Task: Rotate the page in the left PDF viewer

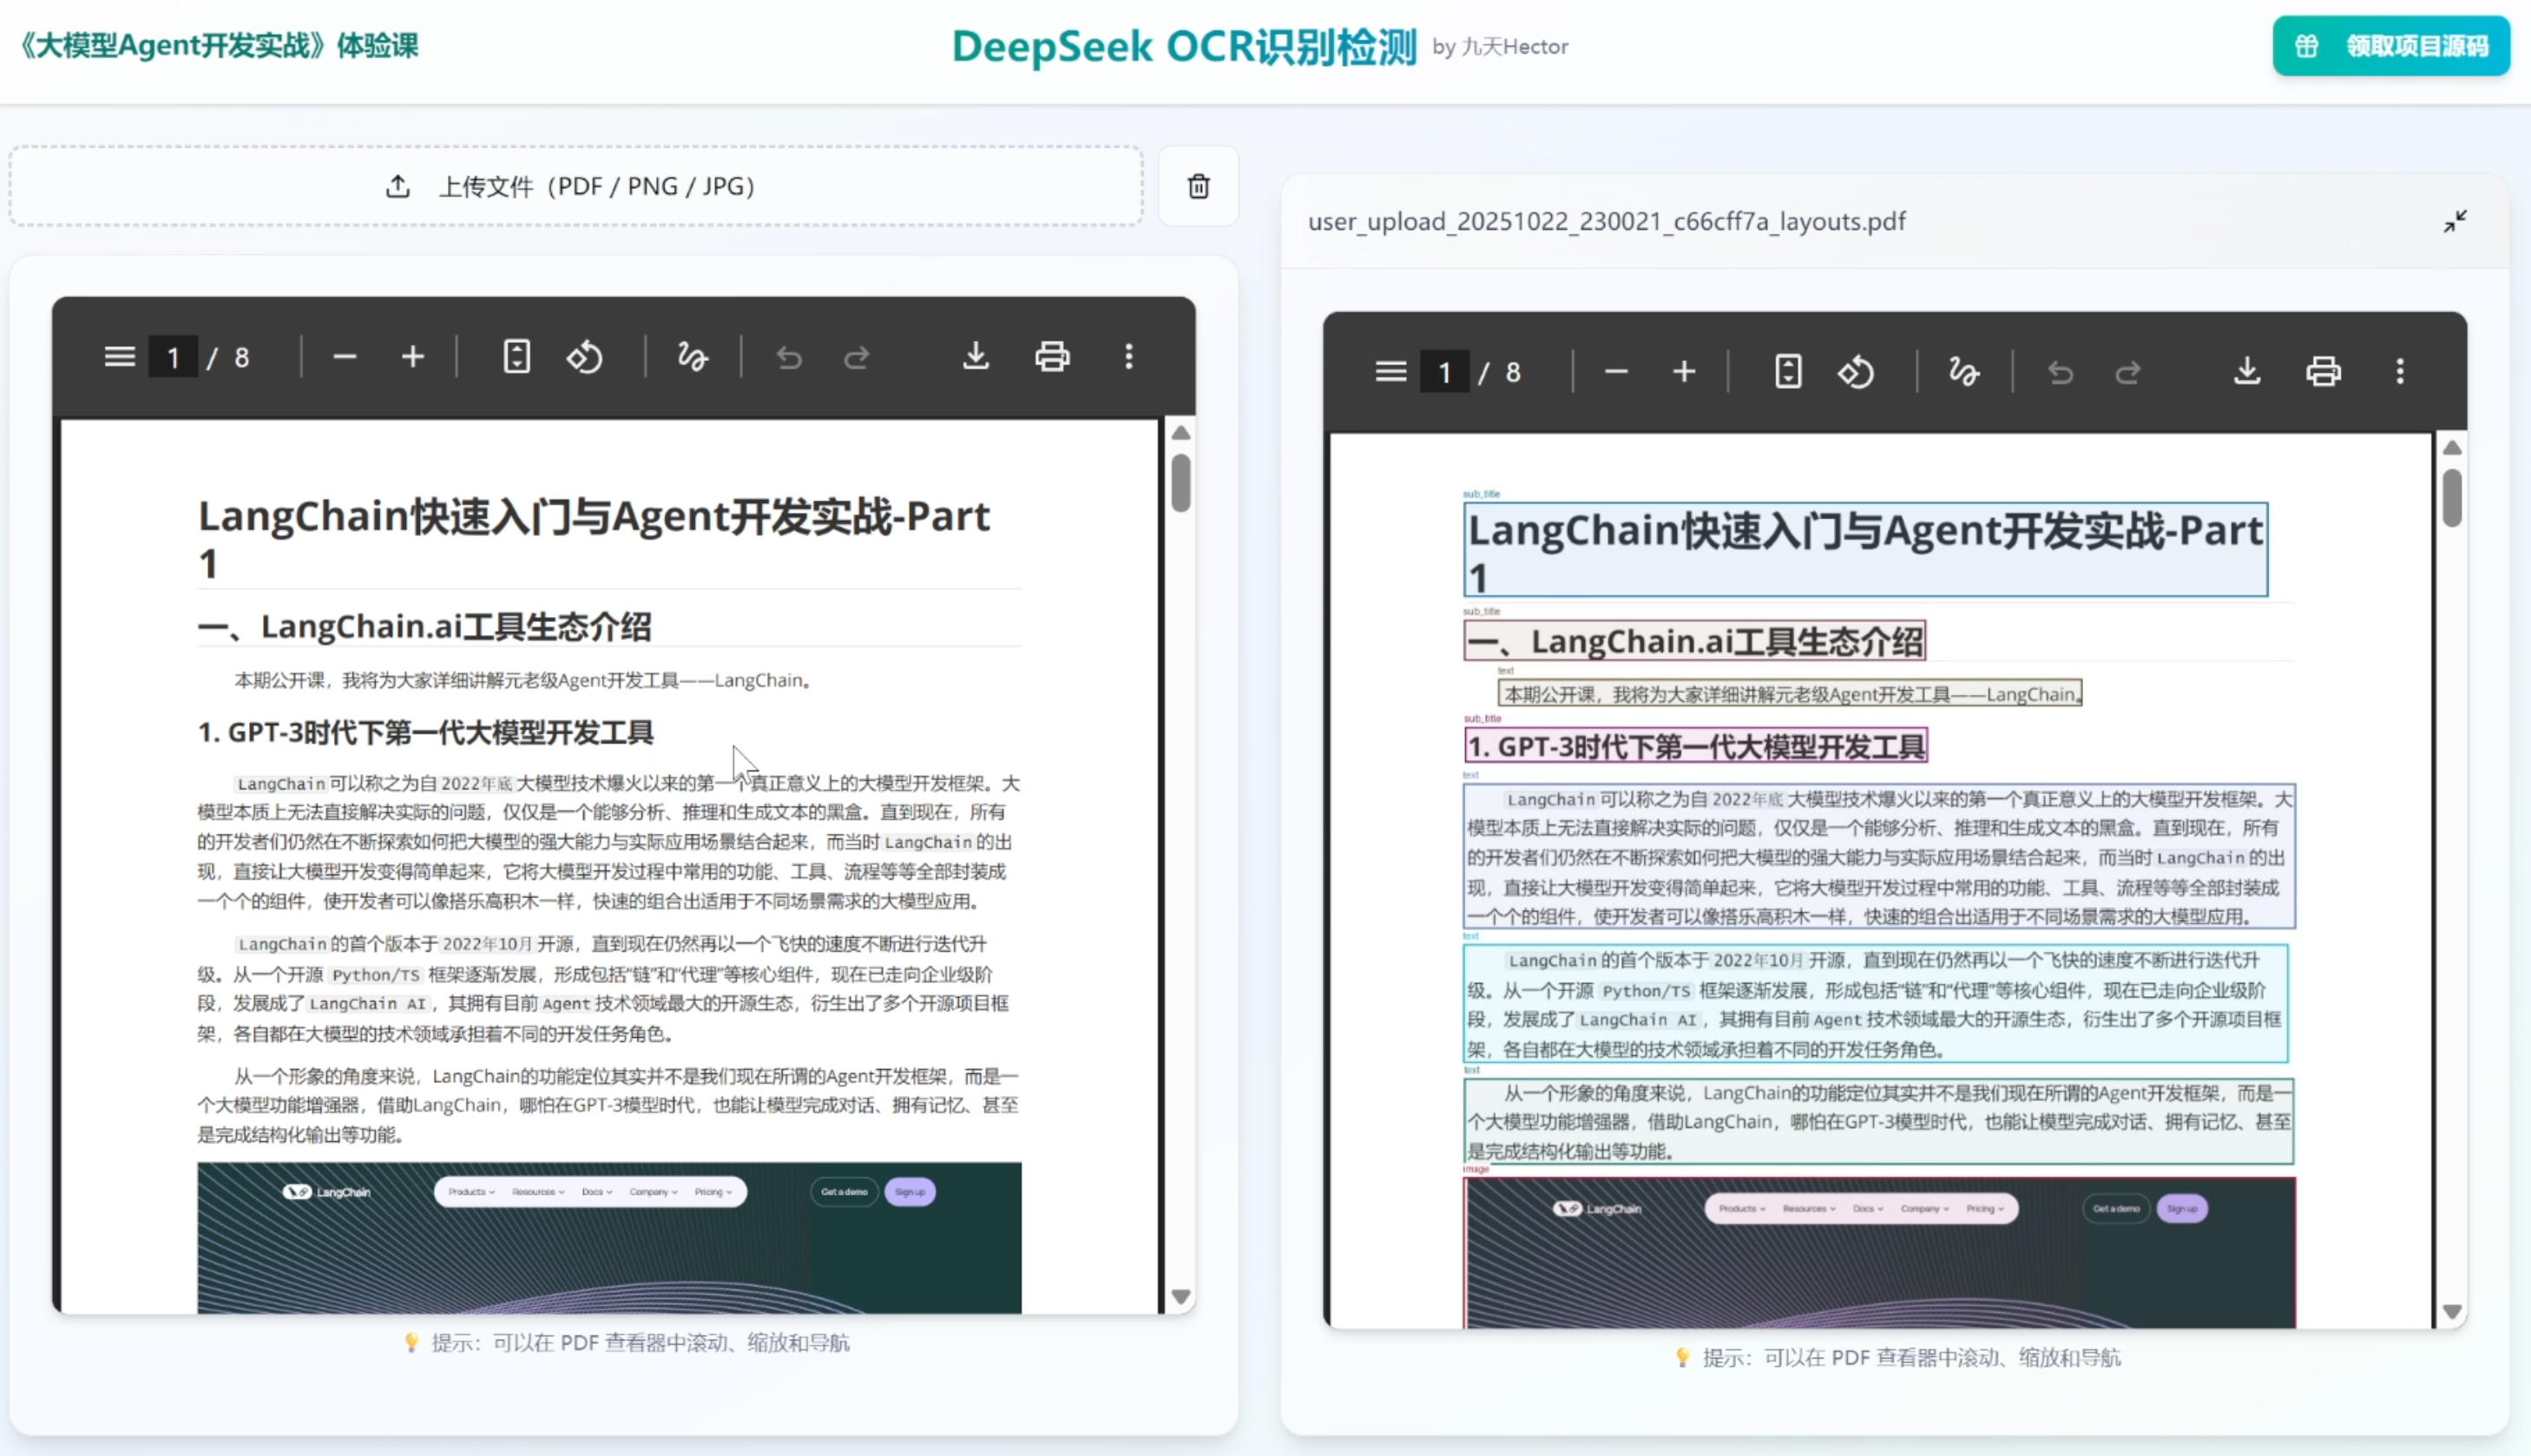Action: coord(585,357)
